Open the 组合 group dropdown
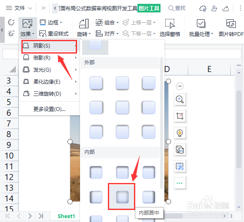 (107, 23)
